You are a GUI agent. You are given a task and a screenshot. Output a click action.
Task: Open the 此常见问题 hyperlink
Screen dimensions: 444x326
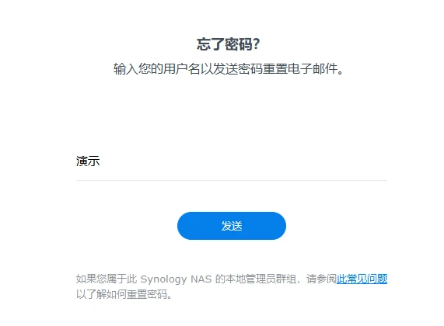pyautogui.click(x=362, y=279)
